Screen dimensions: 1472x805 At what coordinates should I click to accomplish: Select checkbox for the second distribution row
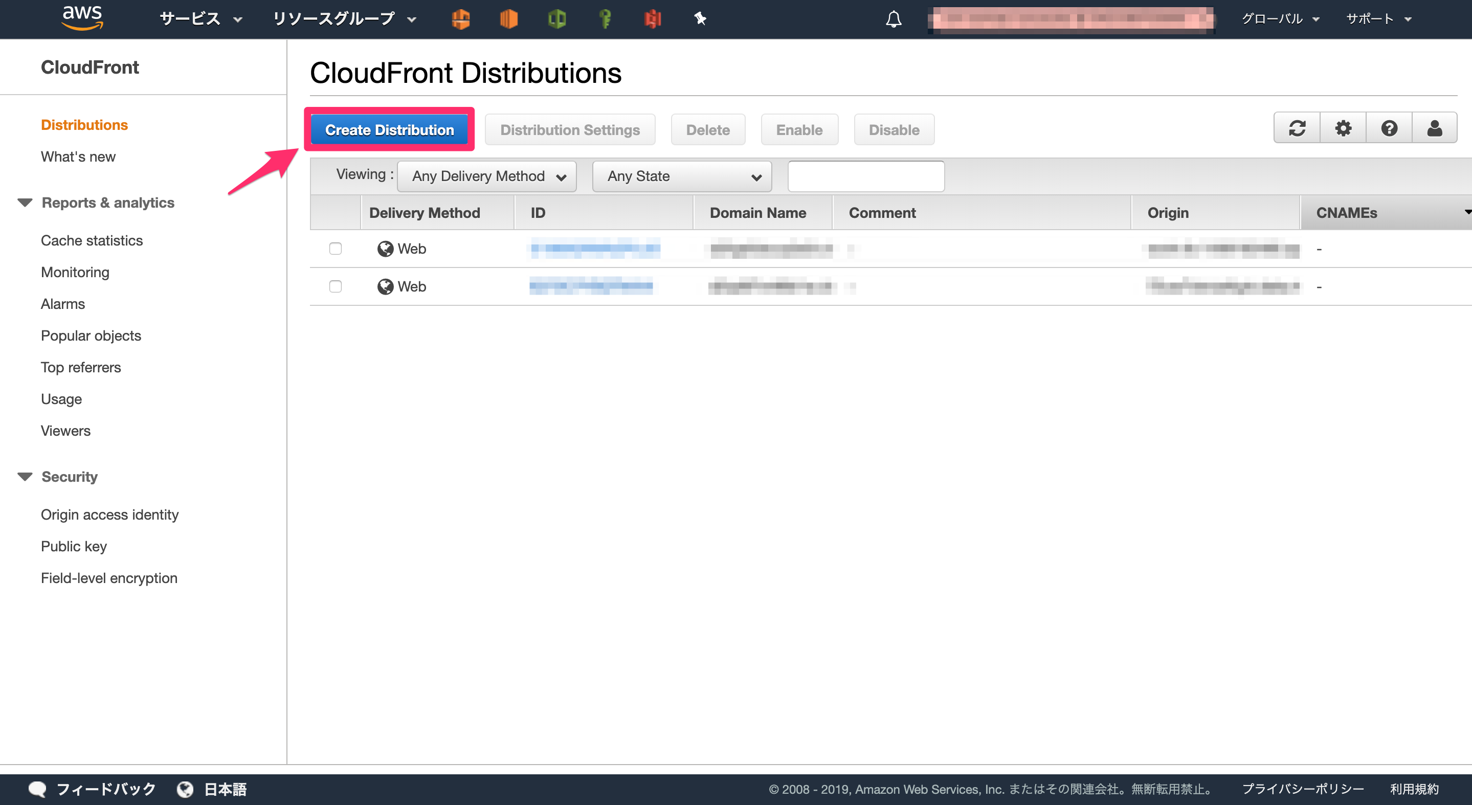[x=336, y=286]
